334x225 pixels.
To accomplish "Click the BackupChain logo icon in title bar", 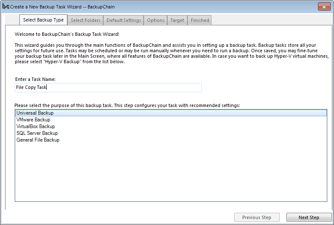I will 6,7.
